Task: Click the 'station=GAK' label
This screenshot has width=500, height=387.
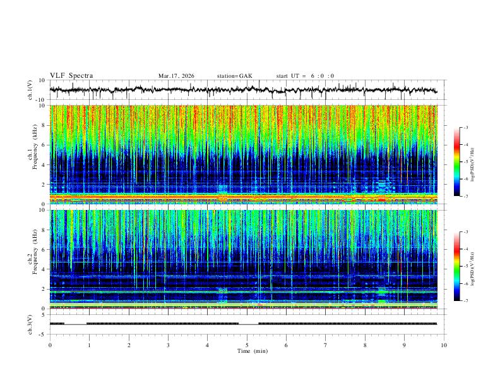Action: [x=234, y=76]
